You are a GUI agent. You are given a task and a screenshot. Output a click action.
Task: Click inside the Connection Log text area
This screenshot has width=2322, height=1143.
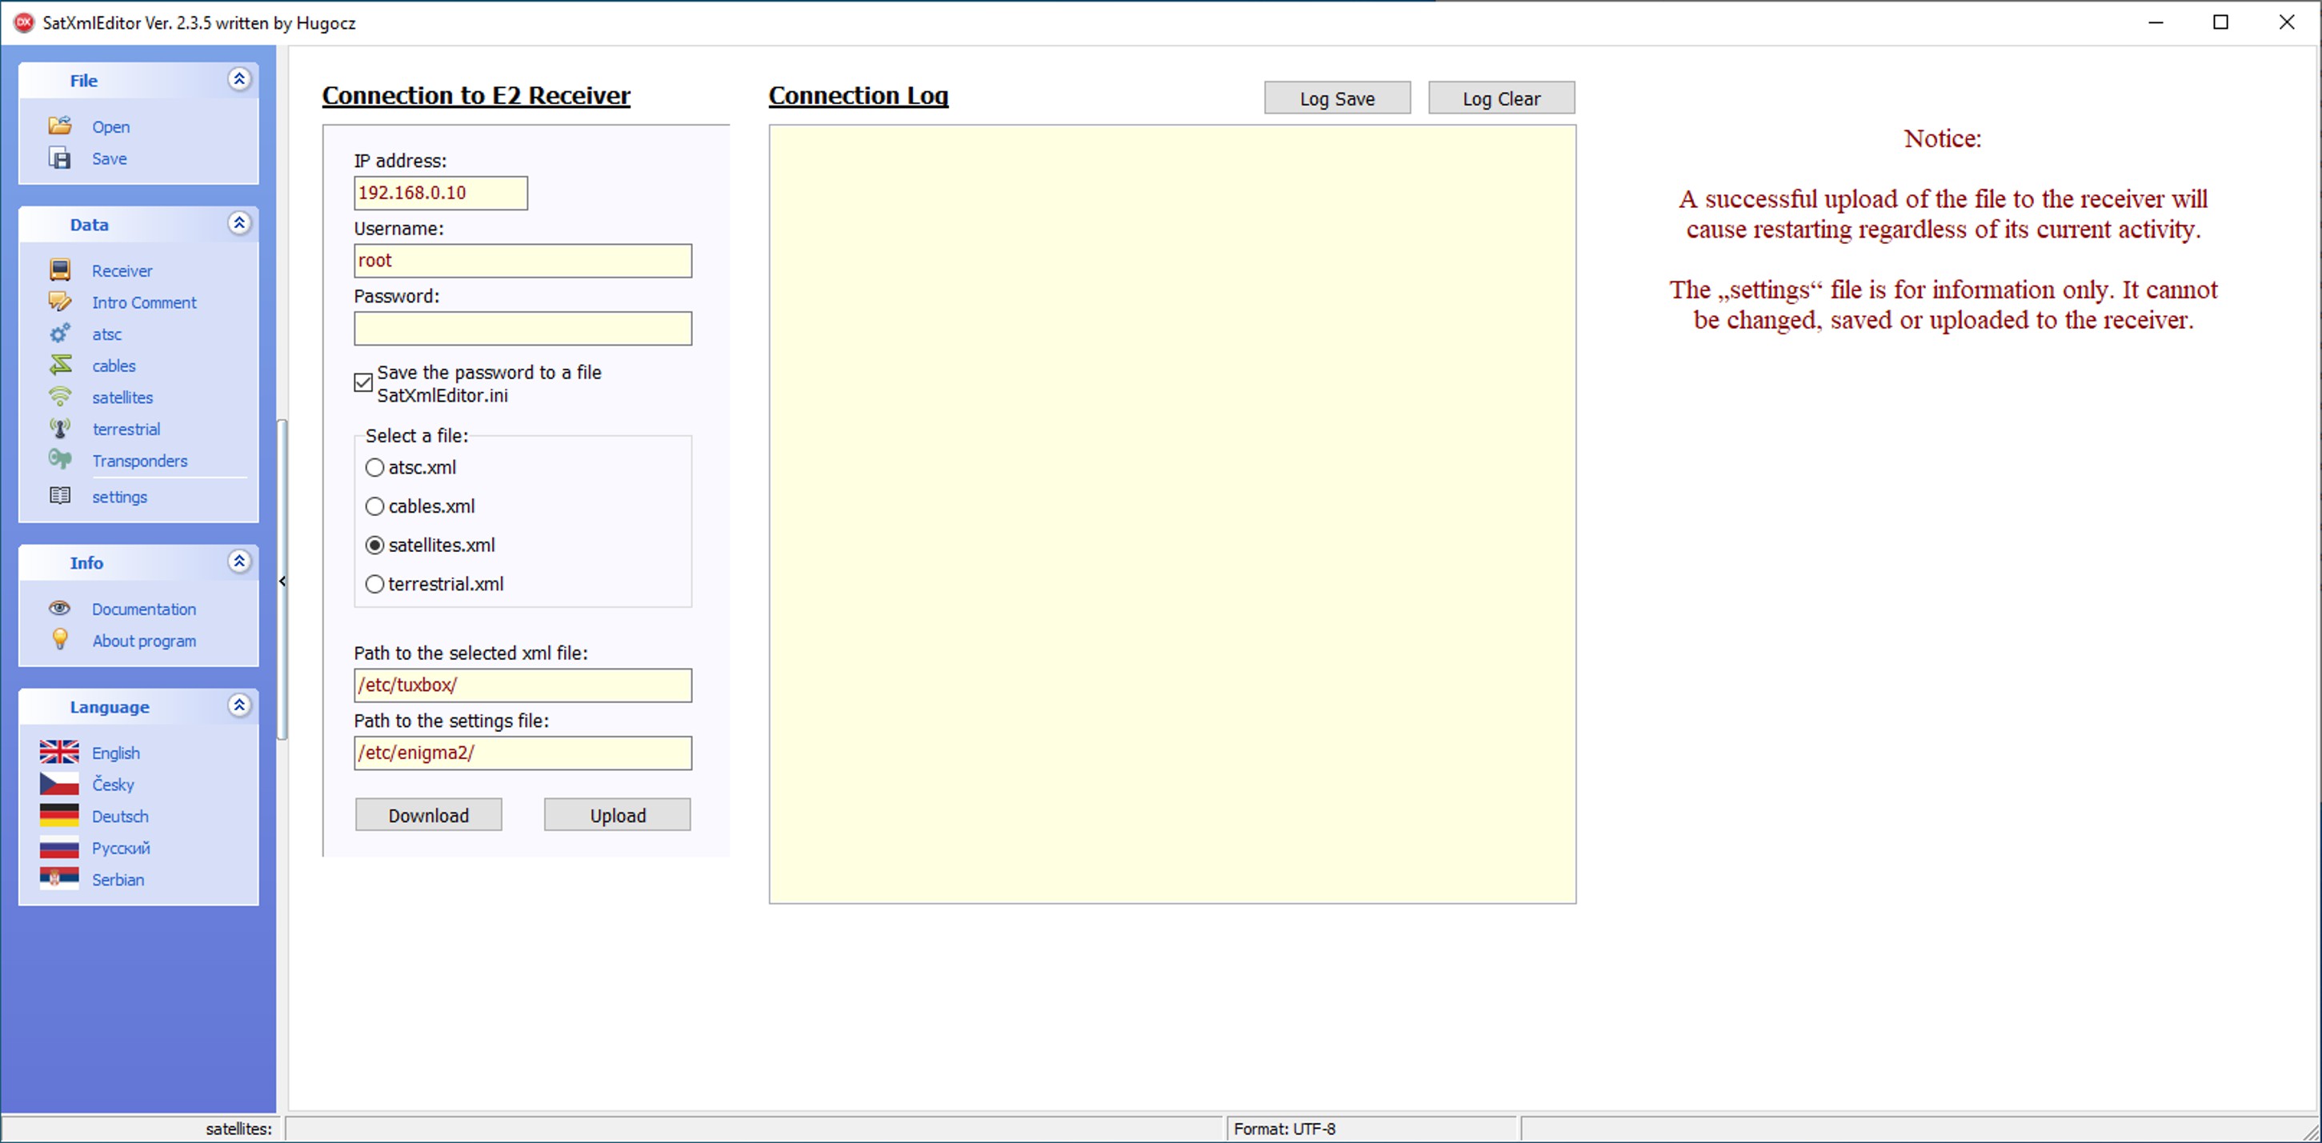pyautogui.click(x=1172, y=514)
